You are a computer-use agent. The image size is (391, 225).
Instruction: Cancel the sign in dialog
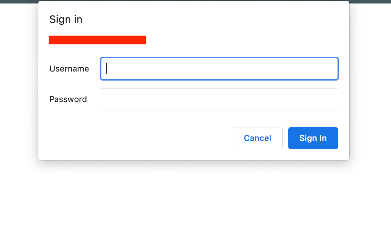257,138
